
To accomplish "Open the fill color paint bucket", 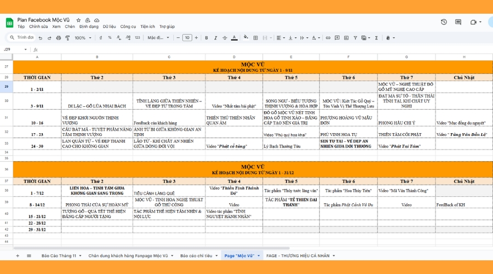I will tap(245, 38).
